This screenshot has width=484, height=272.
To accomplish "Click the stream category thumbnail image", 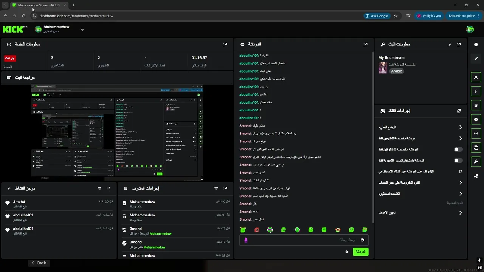I will [383, 68].
